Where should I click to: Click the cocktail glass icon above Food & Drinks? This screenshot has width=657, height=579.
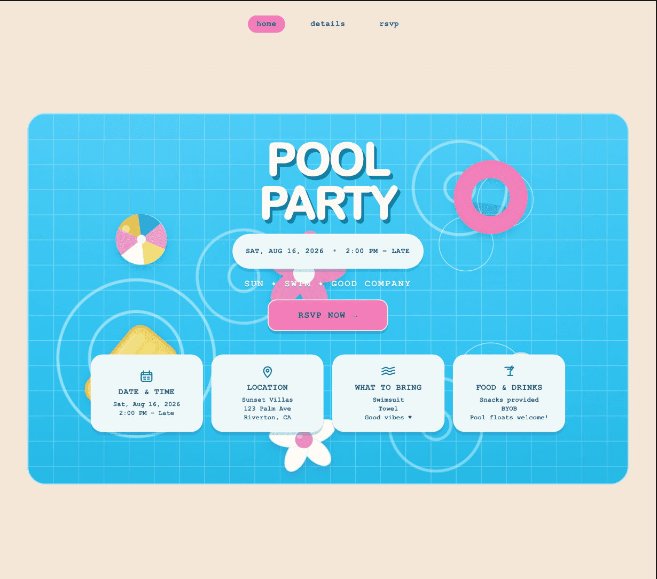[x=509, y=371]
